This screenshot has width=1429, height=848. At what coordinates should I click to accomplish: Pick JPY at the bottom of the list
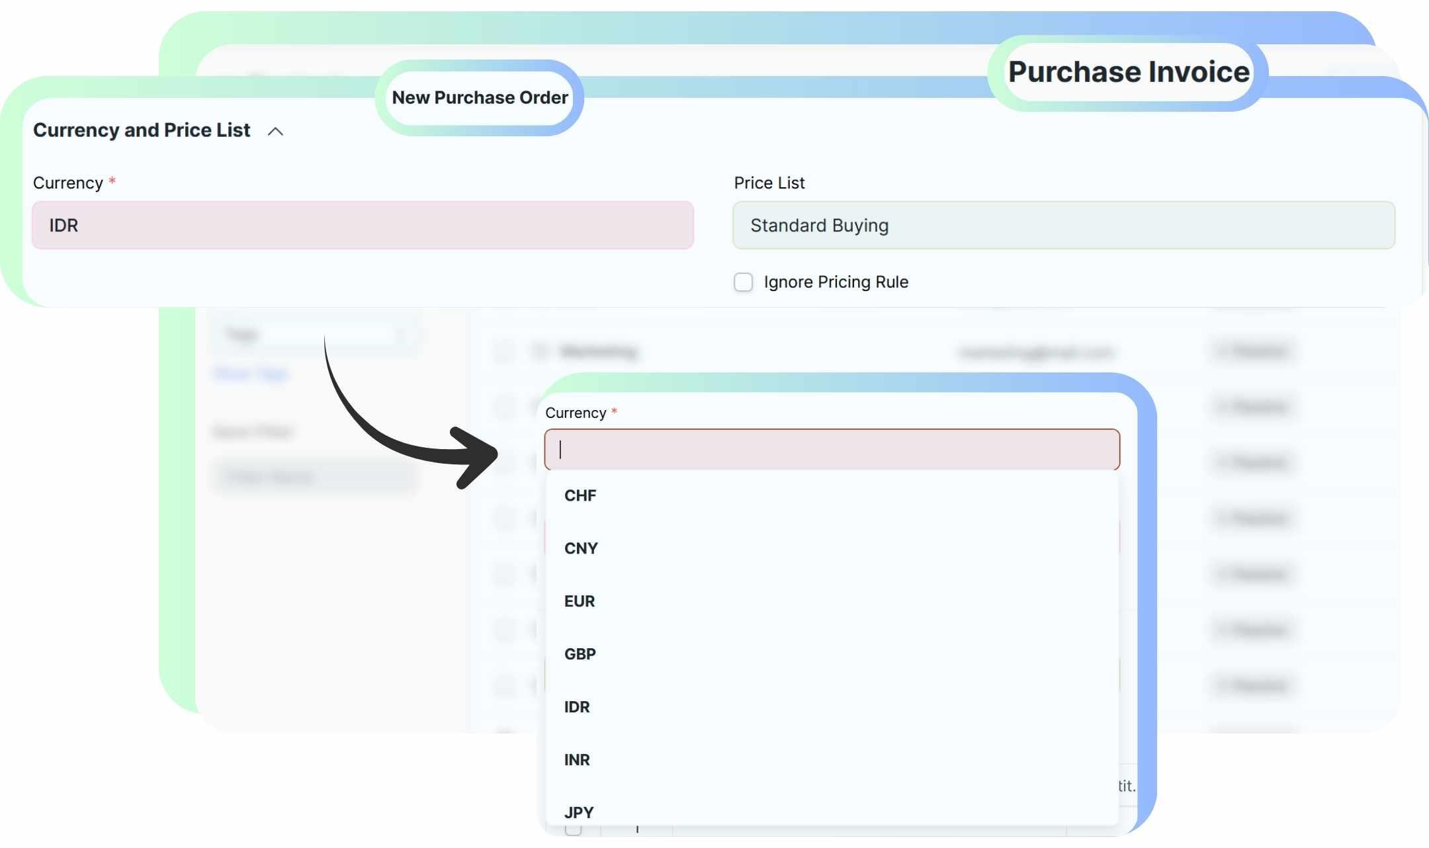click(x=579, y=812)
